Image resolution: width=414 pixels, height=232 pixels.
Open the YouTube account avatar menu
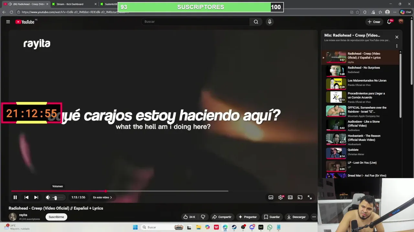tap(401, 22)
